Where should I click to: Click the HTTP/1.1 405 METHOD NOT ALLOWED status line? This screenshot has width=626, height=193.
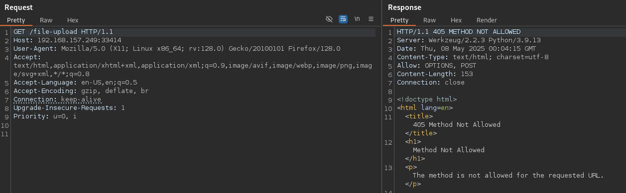[459, 32]
